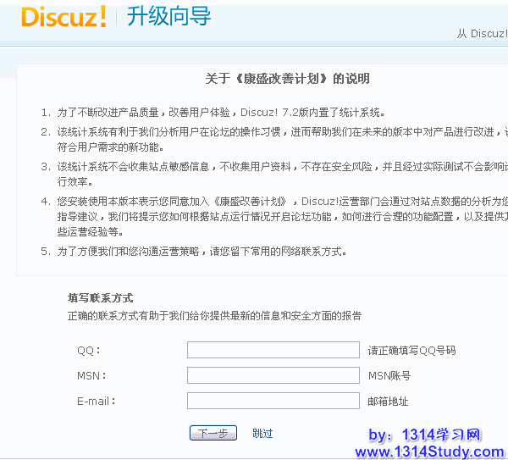
Task: Click the E-mail field label
Action: click(94, 402)
